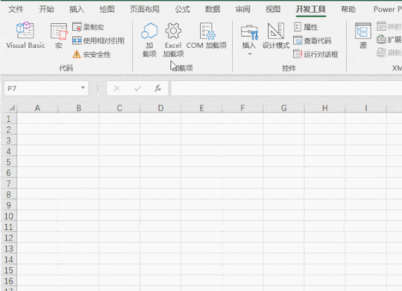
Task: Select column G header
Action: coord(284,108)
